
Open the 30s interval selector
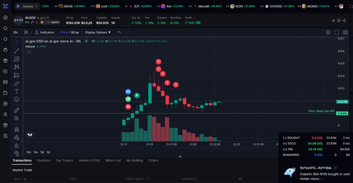[16, 32]
